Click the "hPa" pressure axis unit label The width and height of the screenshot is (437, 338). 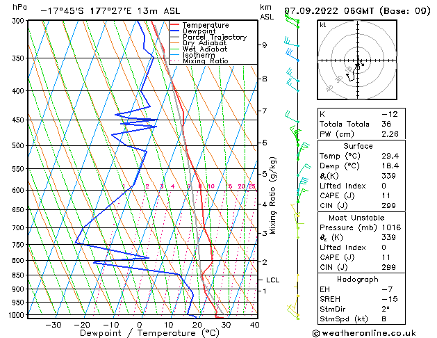click(x=19, y=8)
